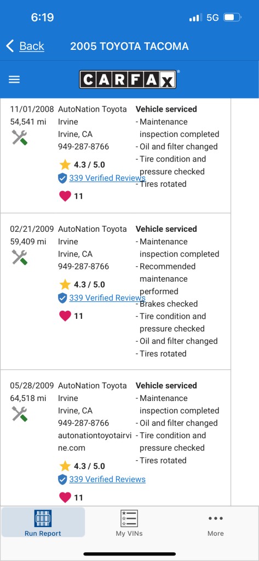Open 339 Verified Reviews in 05/28/2009 record
This screenshot has width=259, height=561.
107,479
